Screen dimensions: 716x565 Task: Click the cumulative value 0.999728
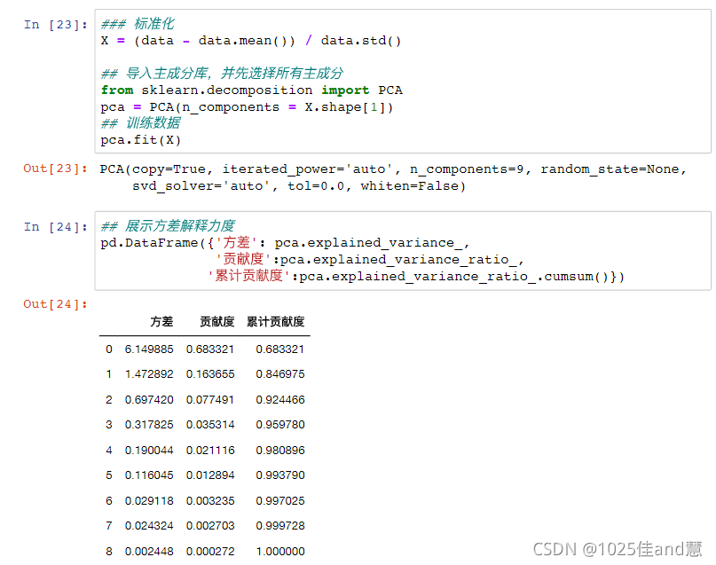[279, 526]
